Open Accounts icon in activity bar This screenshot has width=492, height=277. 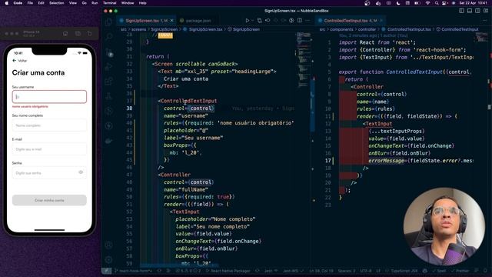pyautogui.click(x=108, y=245)
